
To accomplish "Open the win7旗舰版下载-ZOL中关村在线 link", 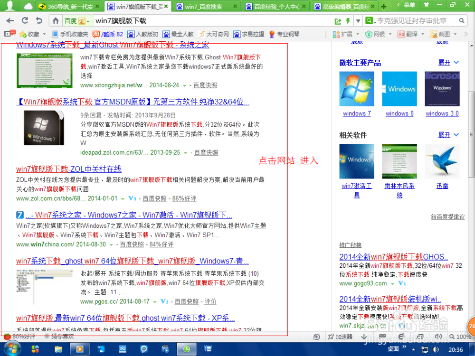I will tap(69, 169).
